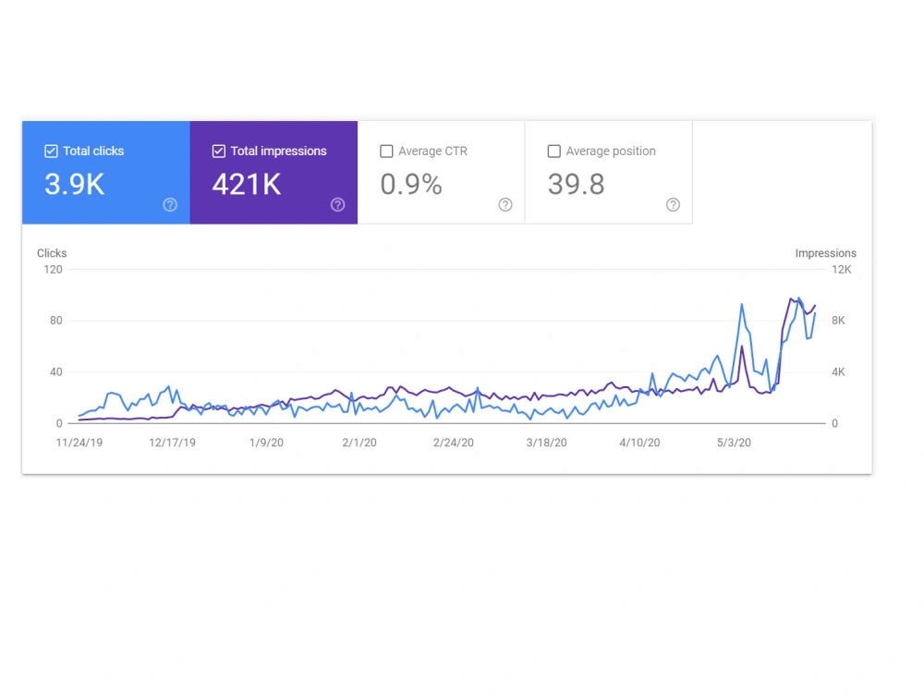Enable the Average position metric

(553, 151)
